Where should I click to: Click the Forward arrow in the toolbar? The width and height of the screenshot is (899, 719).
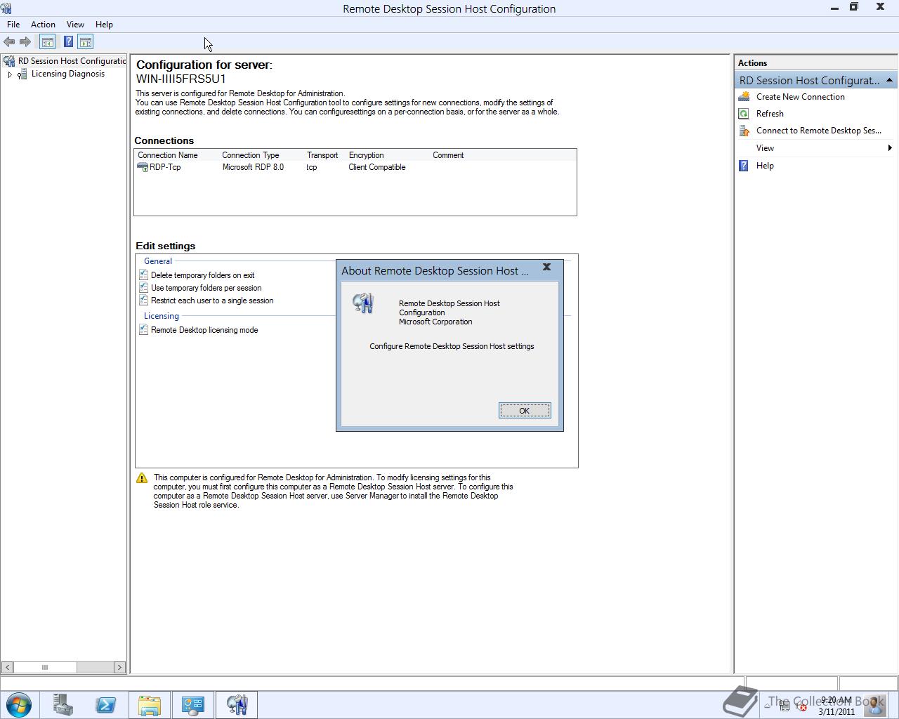pyautogui.click(x=25, y=42)
